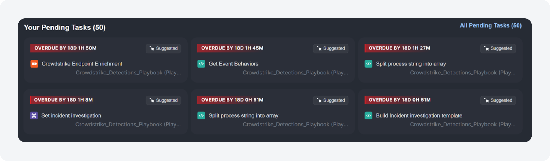The width and height of the screenshot is (550, 161).
Task: Open the Set incident investigation task
Action: [x=71, y=115]
